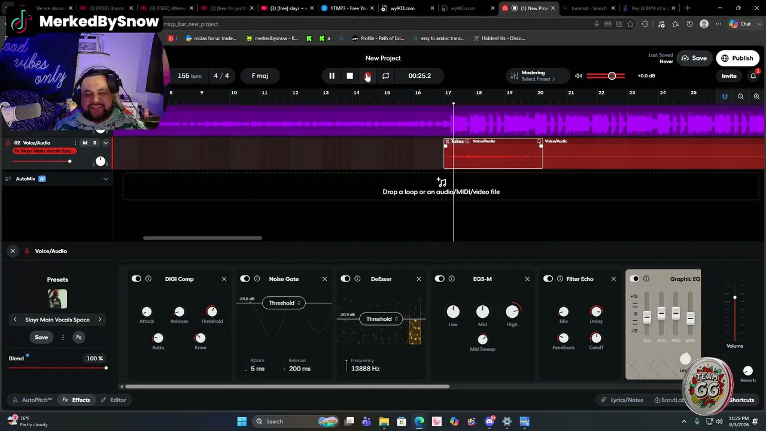The image size is (766, 431).
Task: Remove the Noise Gate effect
Action: pyautogui.click(x=325, y=279)
